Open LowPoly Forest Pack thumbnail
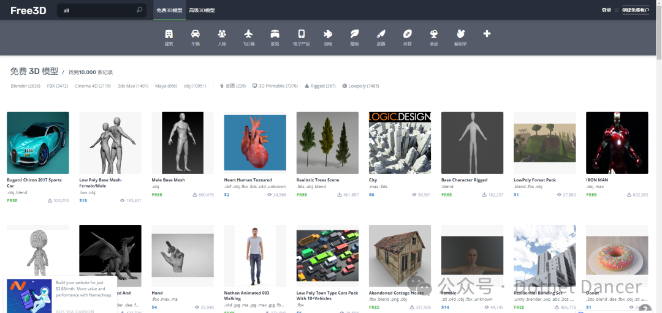Image resolution: width=662 pixels, height=313 pixels. tap(545, 143)
